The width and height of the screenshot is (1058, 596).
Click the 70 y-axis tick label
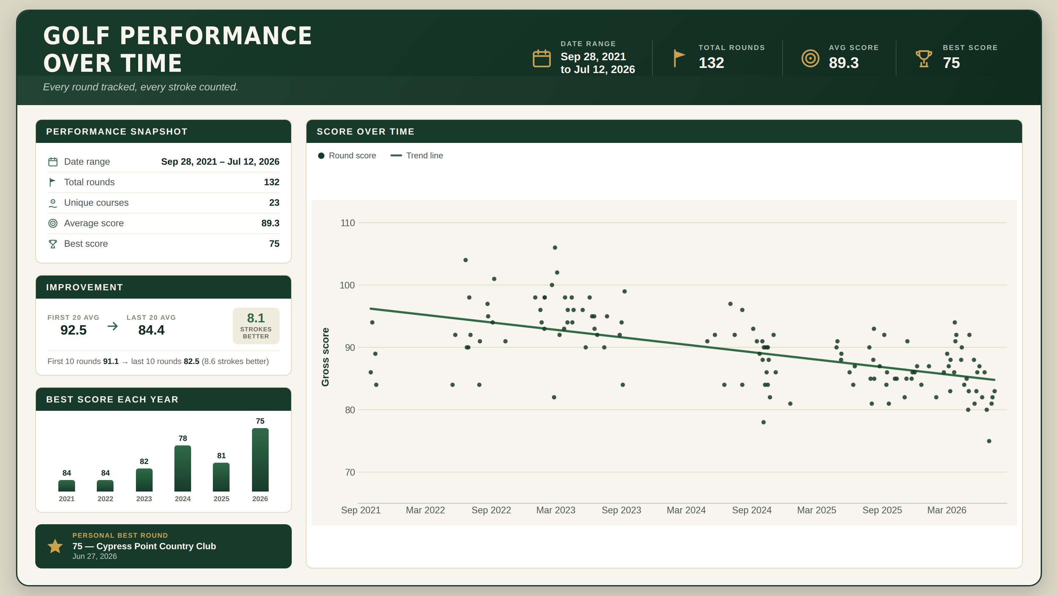[350, 472]
